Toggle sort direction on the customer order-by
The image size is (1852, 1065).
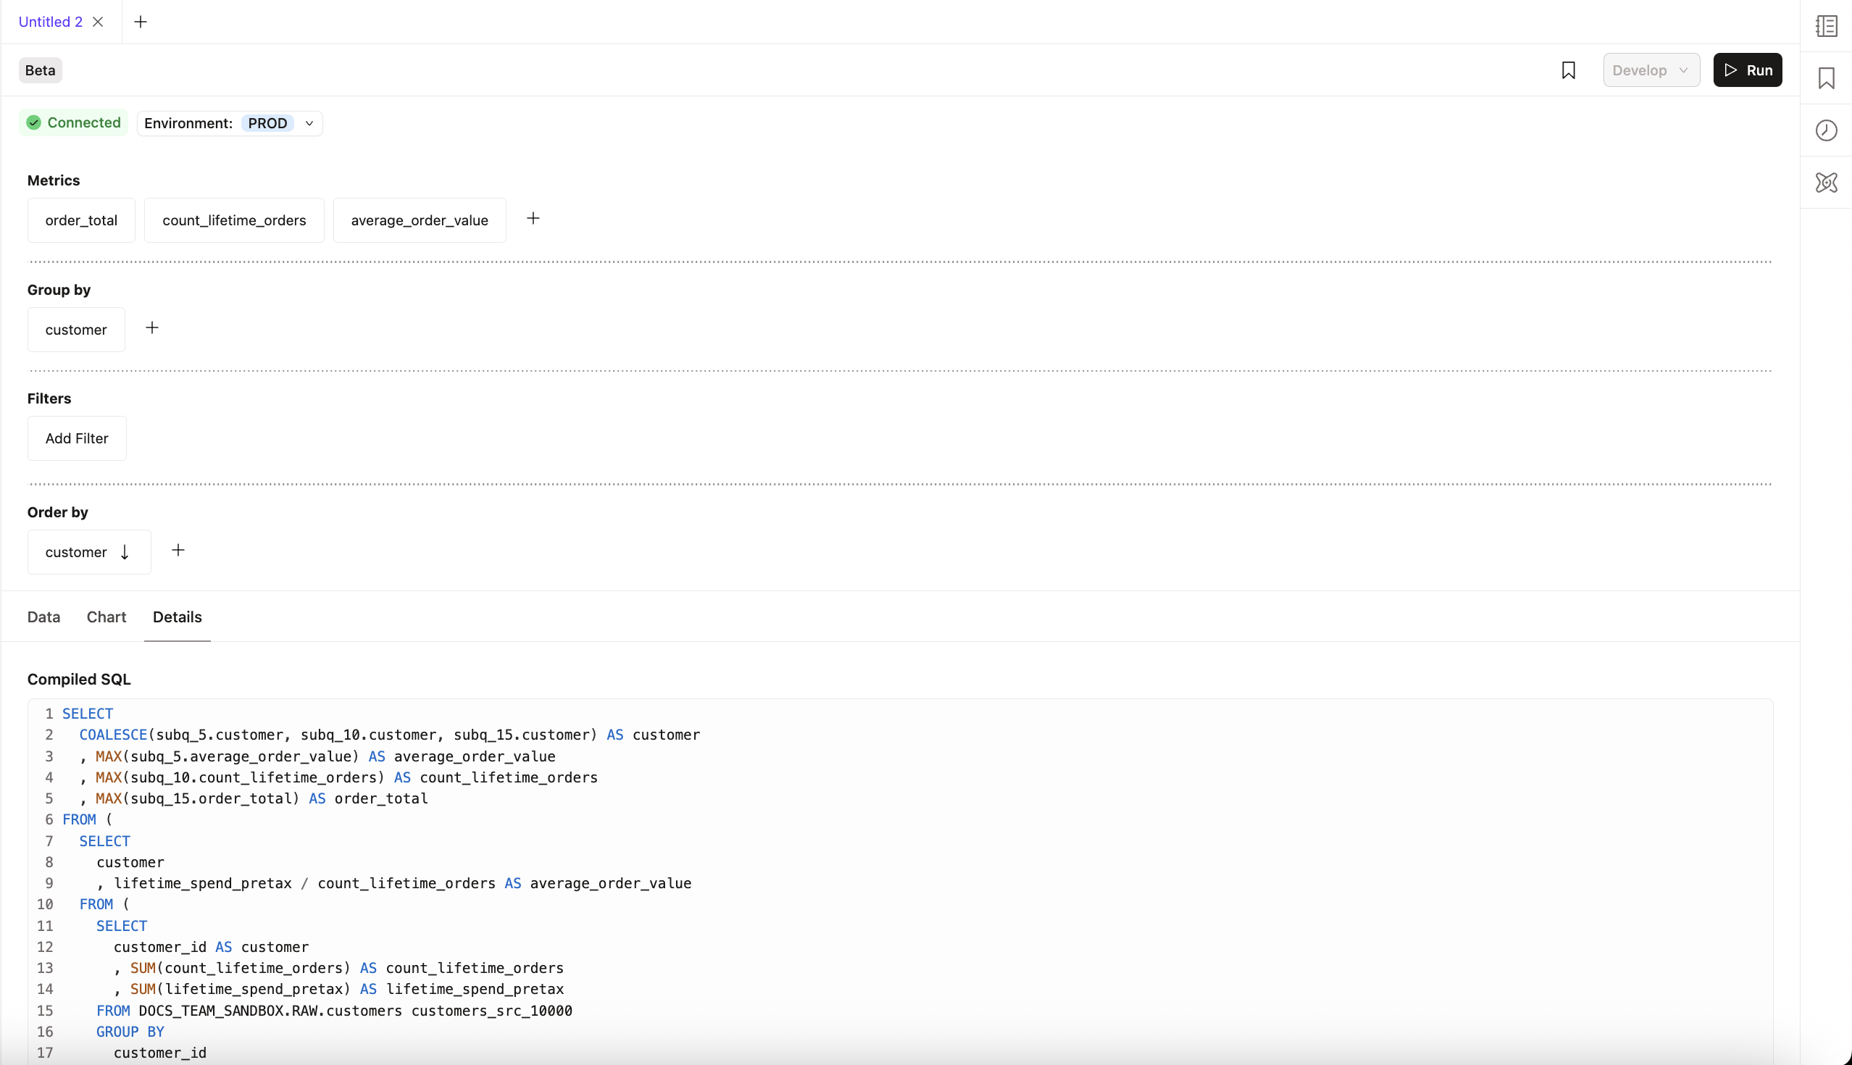click(x=124, y=551)
